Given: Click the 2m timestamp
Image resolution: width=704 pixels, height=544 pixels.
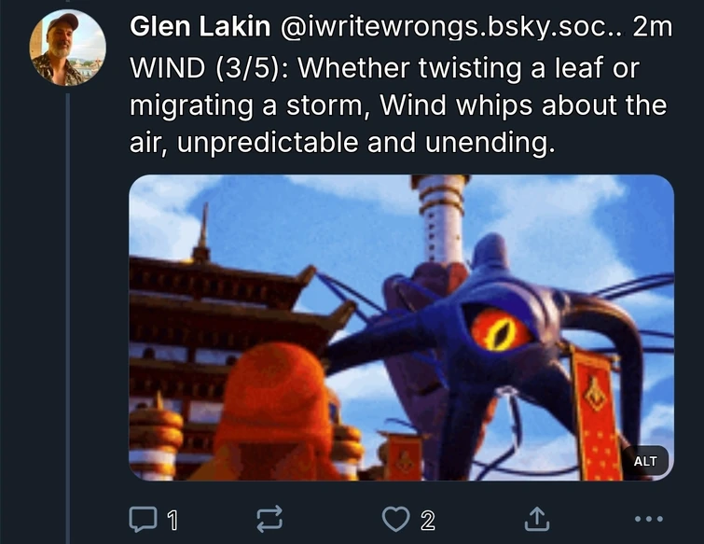Looking at the screenshot, I should 653,27.
